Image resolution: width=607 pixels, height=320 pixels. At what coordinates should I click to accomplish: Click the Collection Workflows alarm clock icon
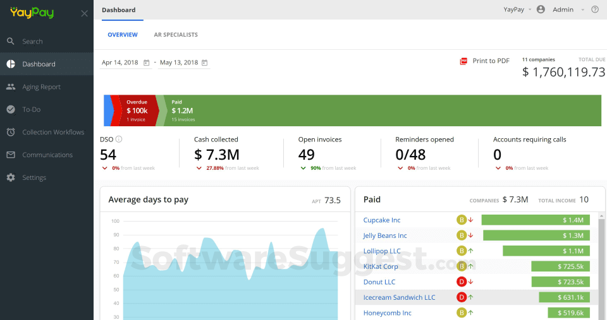11,133
